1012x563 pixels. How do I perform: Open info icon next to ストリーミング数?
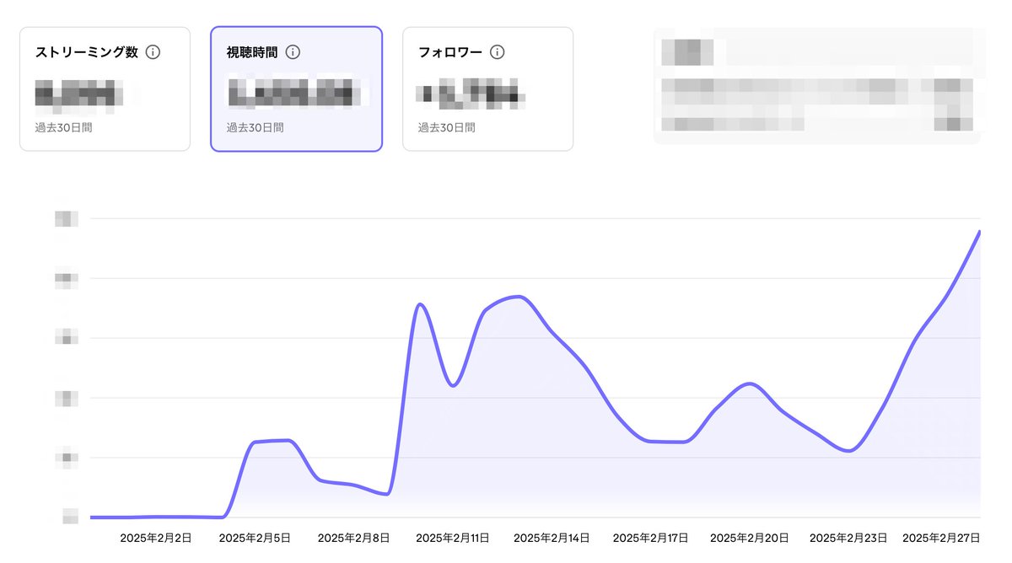tap(153, 52)
